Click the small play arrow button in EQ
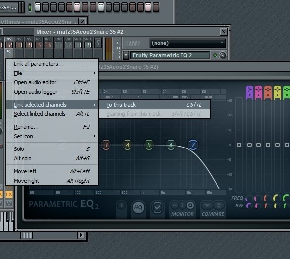 pyautogui.click(x=121, y=205)
